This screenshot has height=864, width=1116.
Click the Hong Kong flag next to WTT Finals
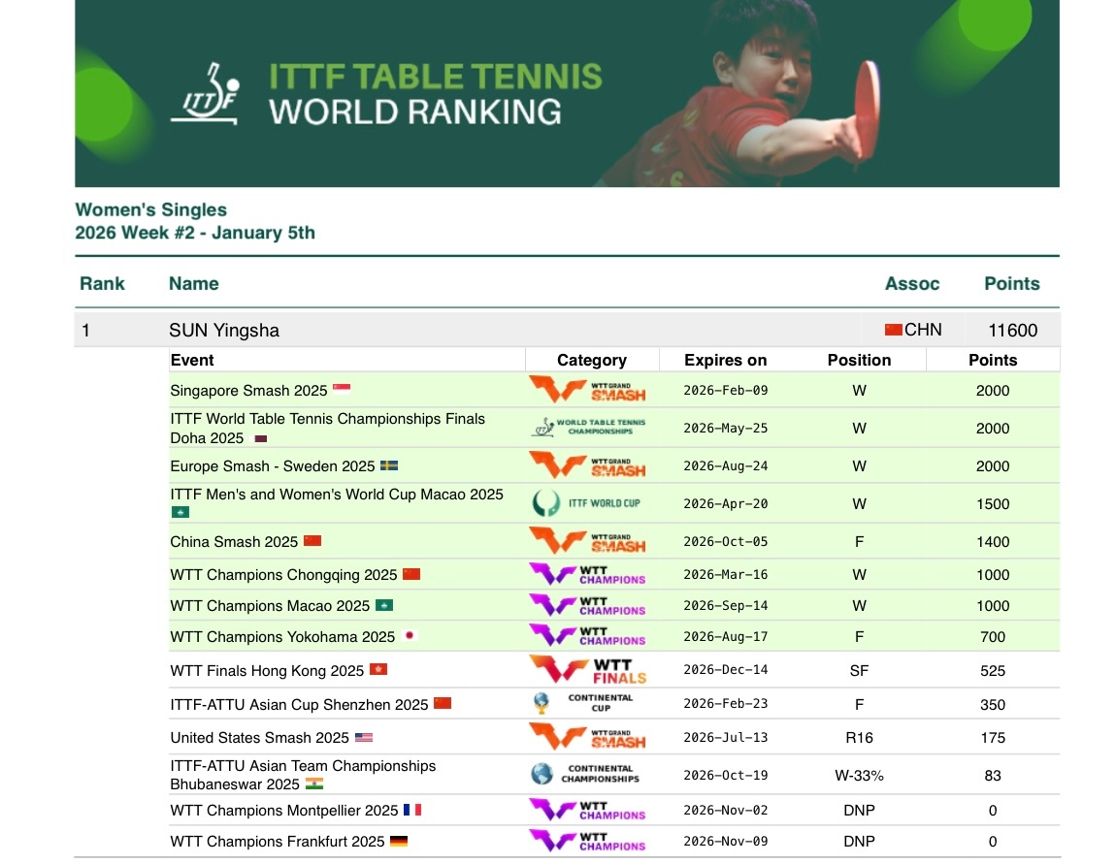[378, 669]
